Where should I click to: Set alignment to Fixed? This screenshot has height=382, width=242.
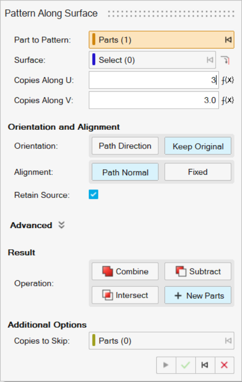tap(198, 172)
